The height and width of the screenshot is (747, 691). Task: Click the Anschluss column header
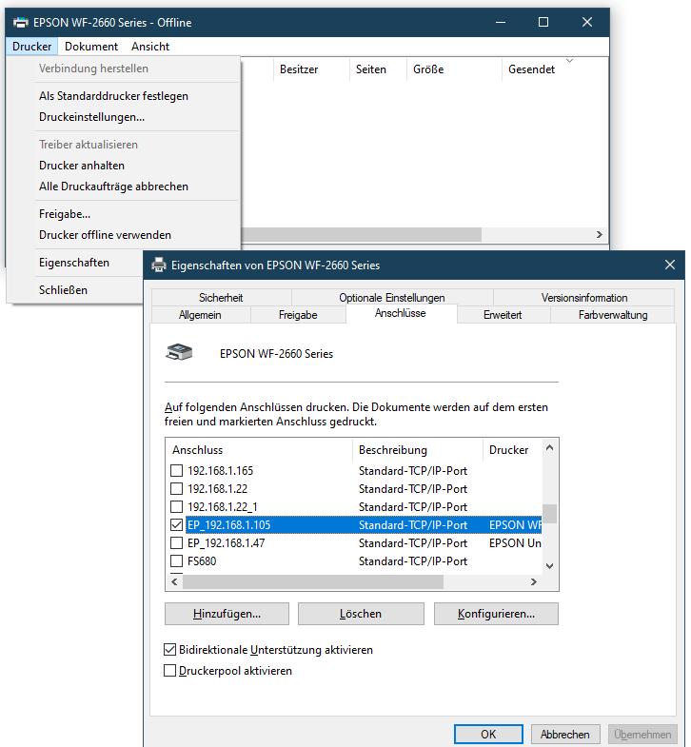259,450
